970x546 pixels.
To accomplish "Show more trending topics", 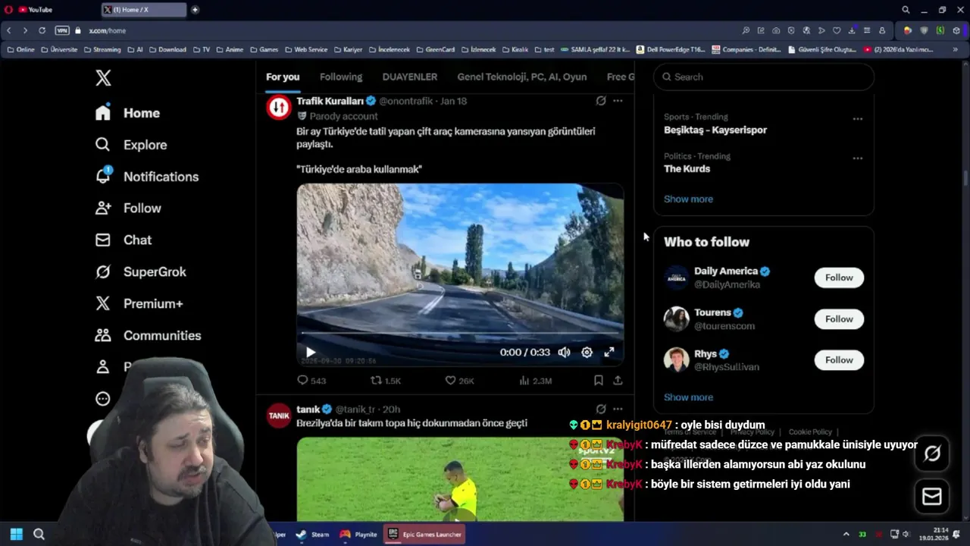I will pyautogui.click(x=688, y=199).
